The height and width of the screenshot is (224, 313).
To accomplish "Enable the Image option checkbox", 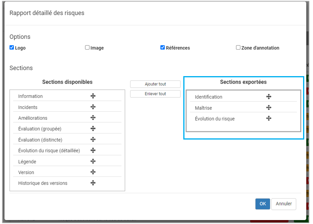I will [x=87, y=48].
